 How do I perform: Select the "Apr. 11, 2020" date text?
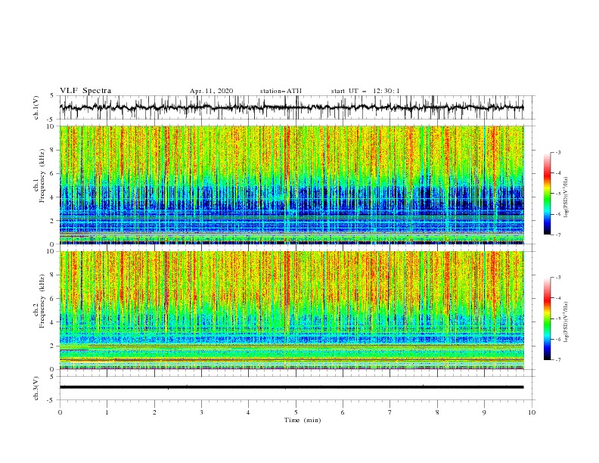211,91
